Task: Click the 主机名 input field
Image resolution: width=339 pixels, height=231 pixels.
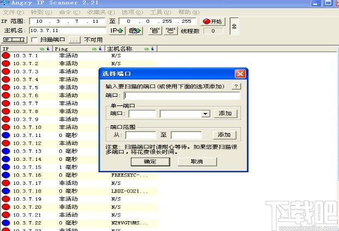Action: click(x=67, y=30)
